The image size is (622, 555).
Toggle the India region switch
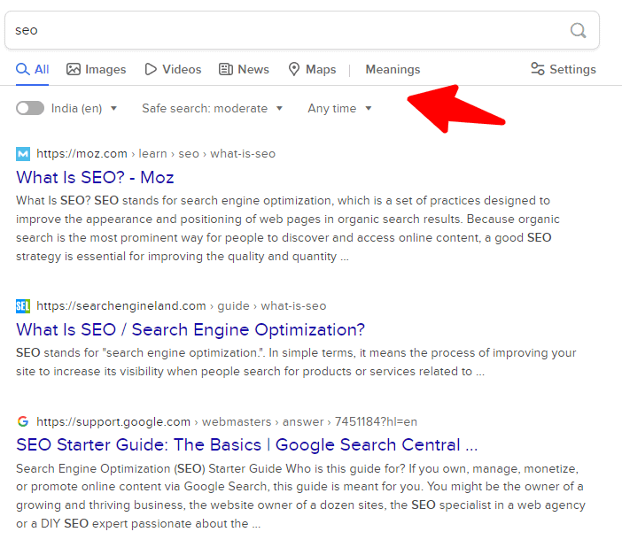[x=30, y=108]
